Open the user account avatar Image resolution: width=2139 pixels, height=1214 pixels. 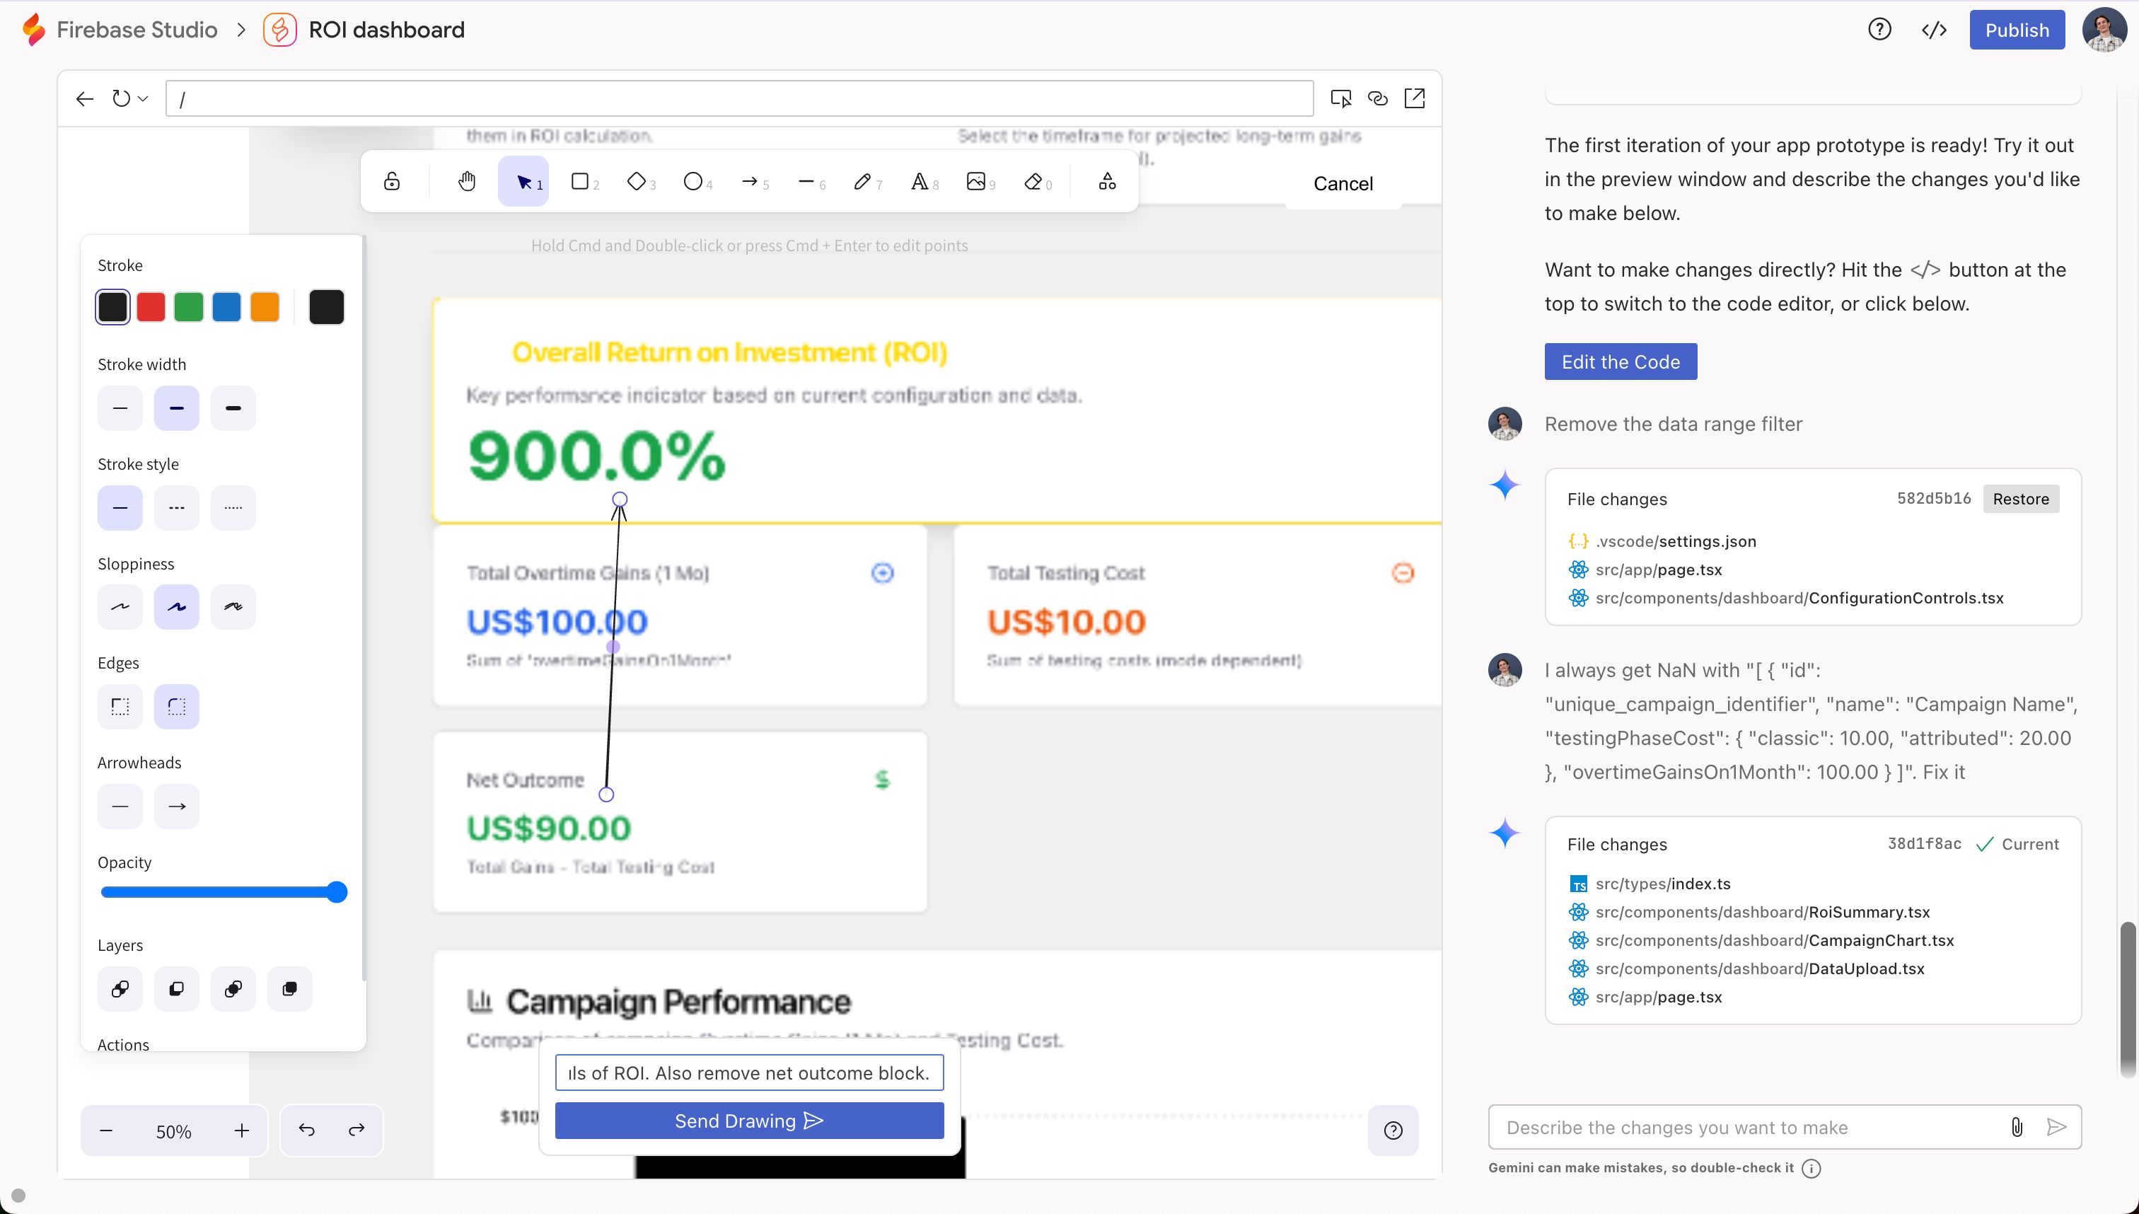(2104, 30)
